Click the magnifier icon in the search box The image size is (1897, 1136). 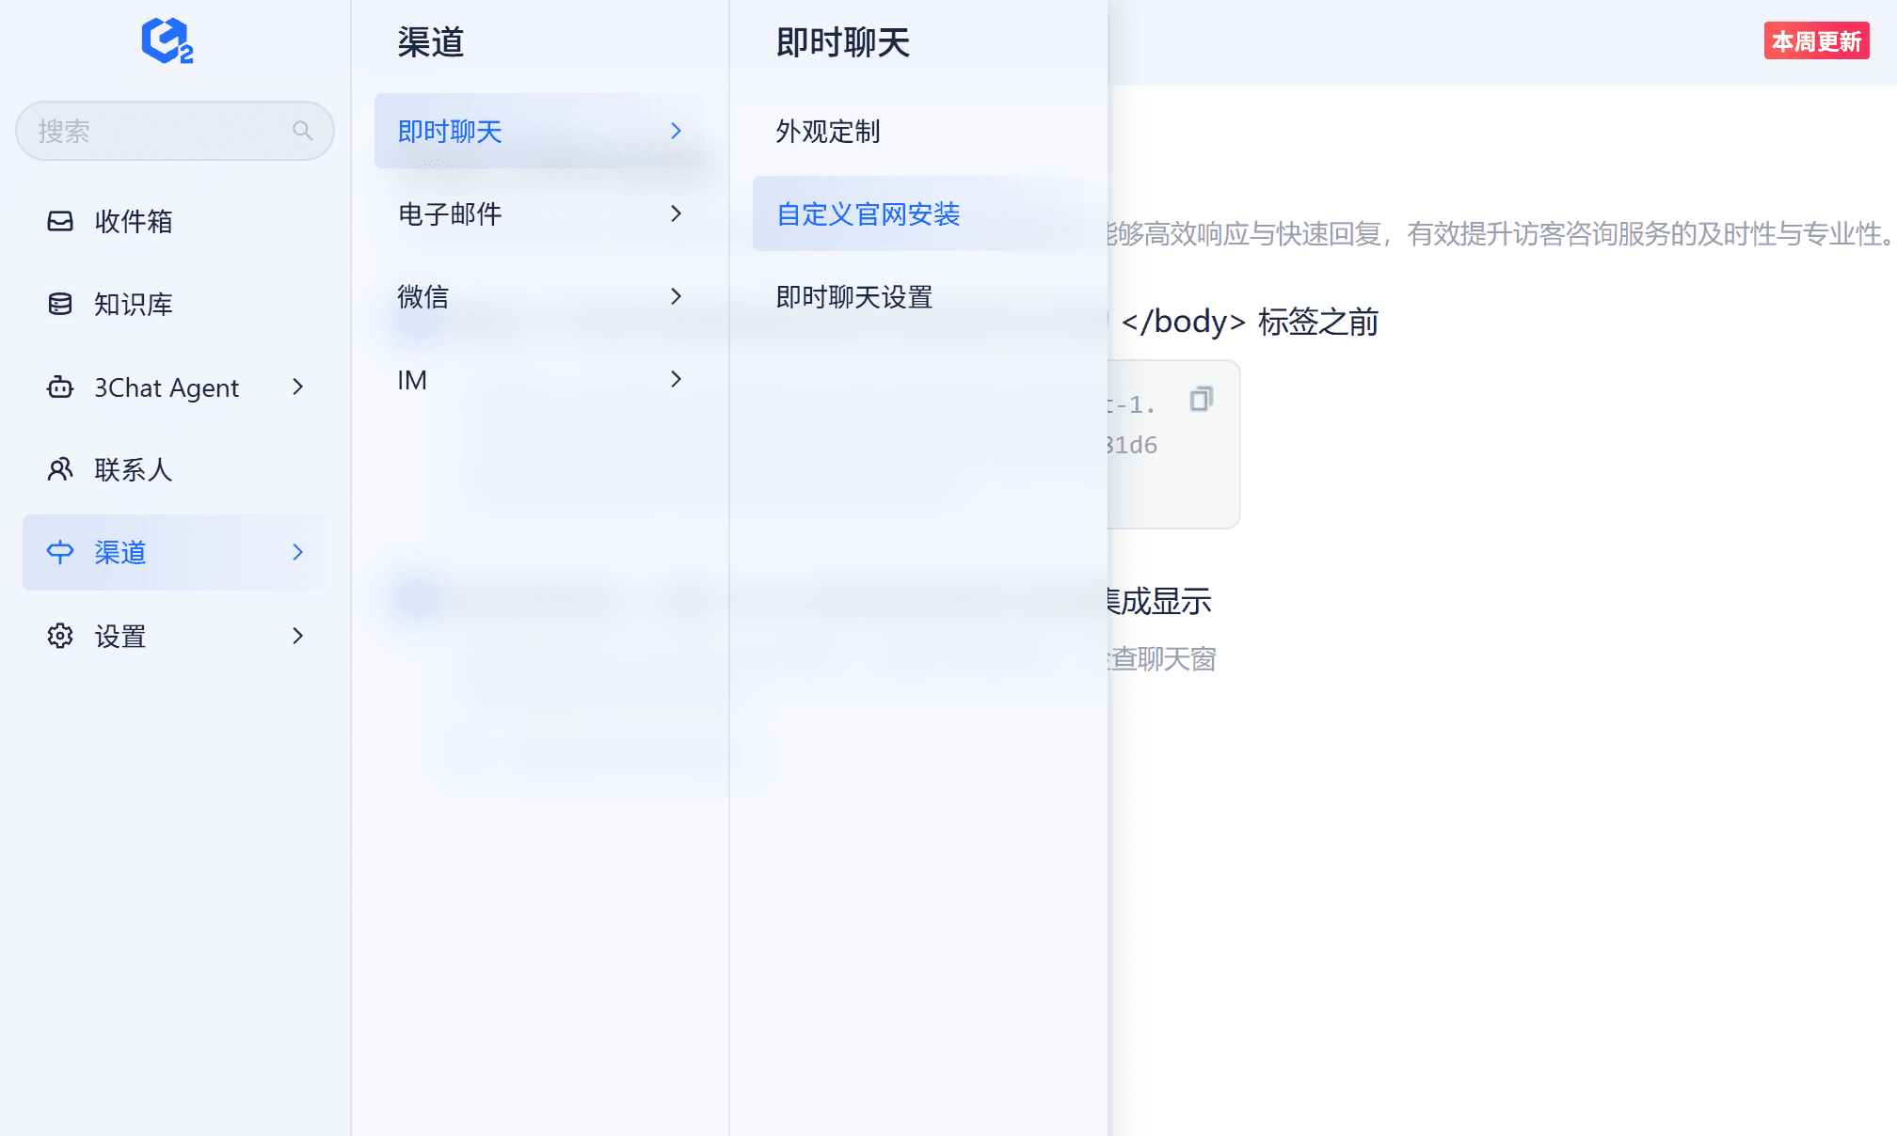point(302,131)
